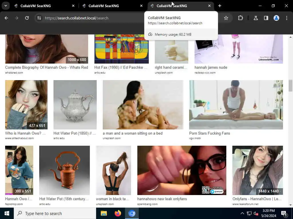Open File Explorer from the taskbar
The height and width of the screenshot is (219, 293).
pos(104,213)
